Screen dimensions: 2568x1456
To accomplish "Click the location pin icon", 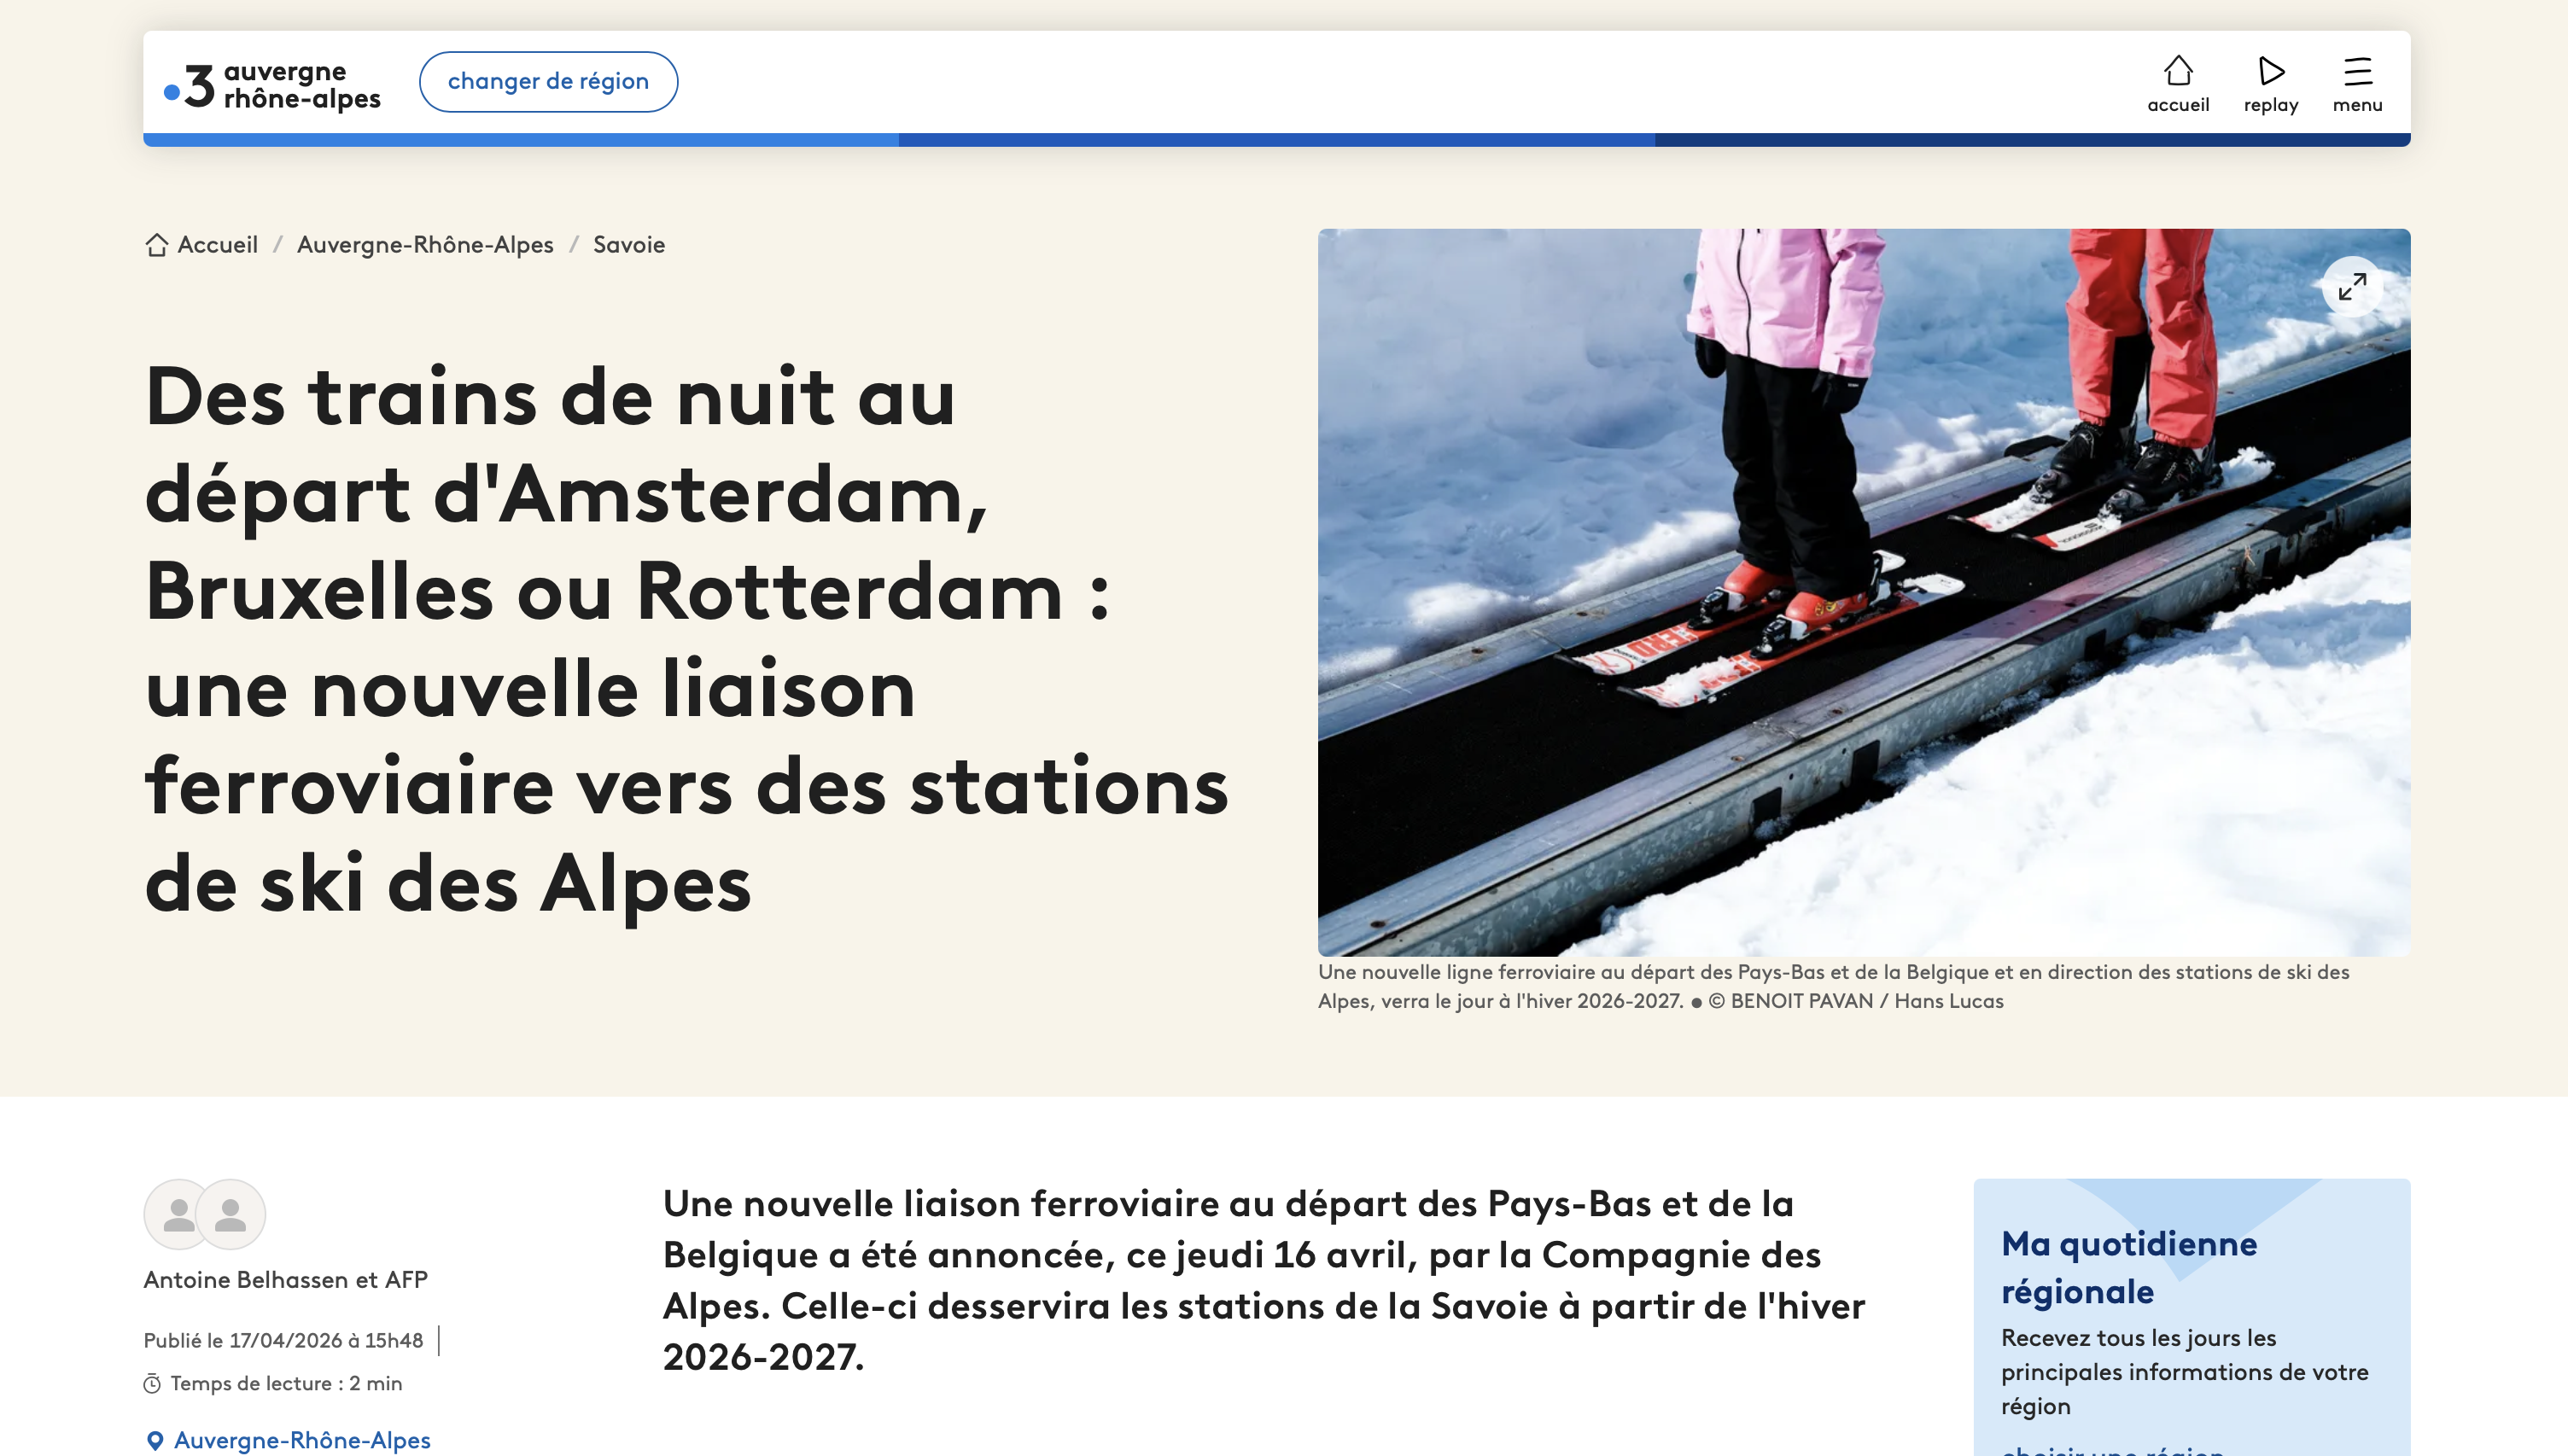I will point(155,1440).
